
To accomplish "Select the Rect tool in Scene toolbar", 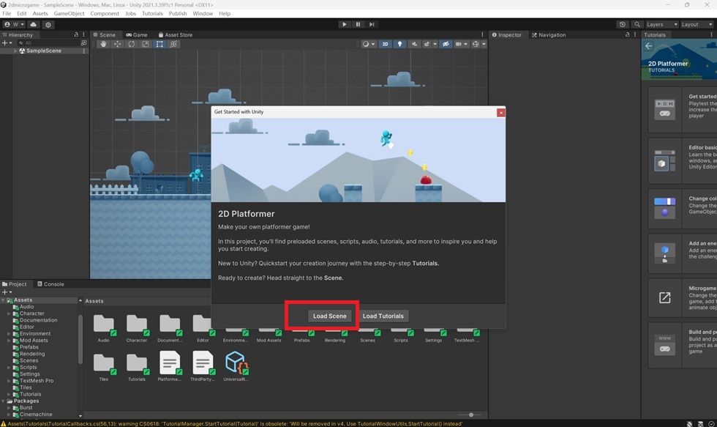I will [159, 44].
